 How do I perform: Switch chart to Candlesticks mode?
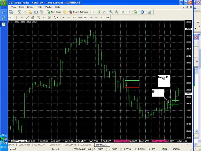99,12
